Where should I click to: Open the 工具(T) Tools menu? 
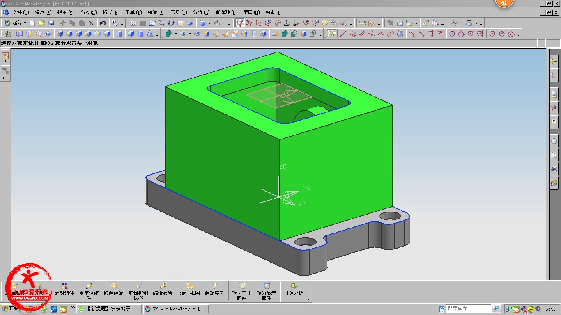click(x=133, y=12)
